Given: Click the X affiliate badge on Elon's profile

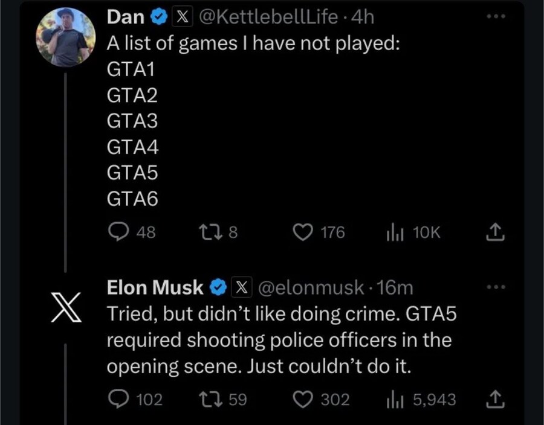Looking at the screenshot, I should (x=241, y=287).
